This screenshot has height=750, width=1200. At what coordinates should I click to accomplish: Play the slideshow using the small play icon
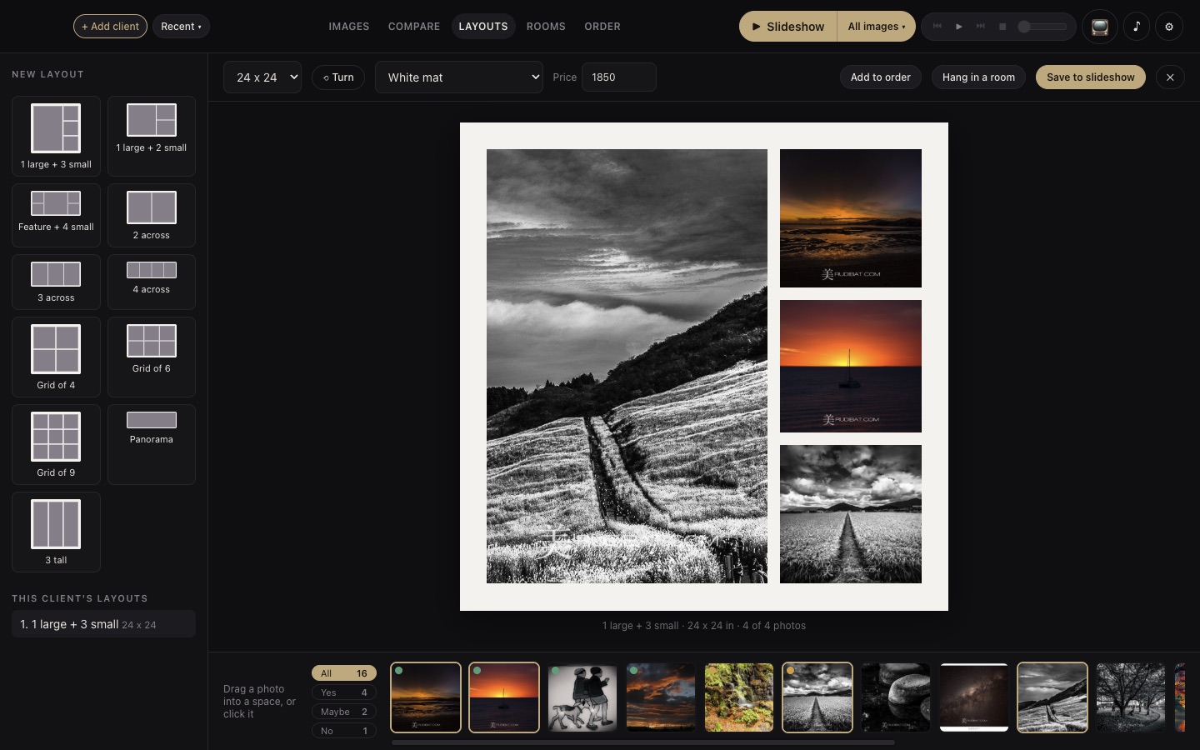pos(959,27)
